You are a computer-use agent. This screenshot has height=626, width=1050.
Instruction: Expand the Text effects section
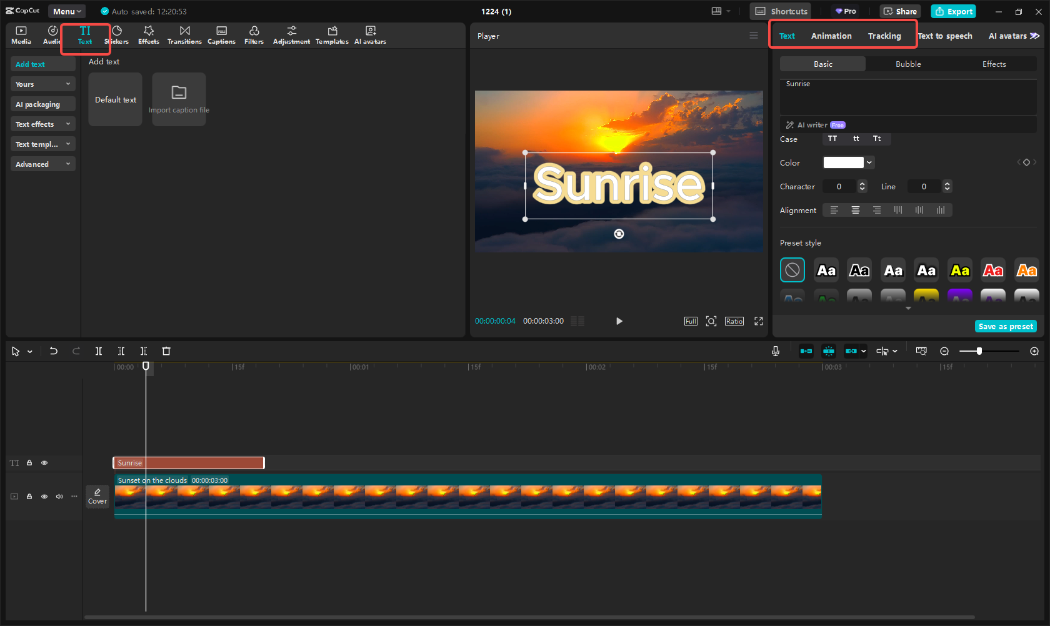(42, 124)
